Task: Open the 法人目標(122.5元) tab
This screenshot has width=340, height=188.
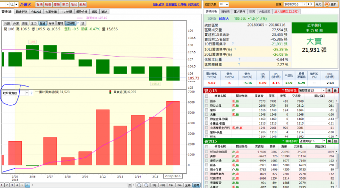Action: coord(287,11)
